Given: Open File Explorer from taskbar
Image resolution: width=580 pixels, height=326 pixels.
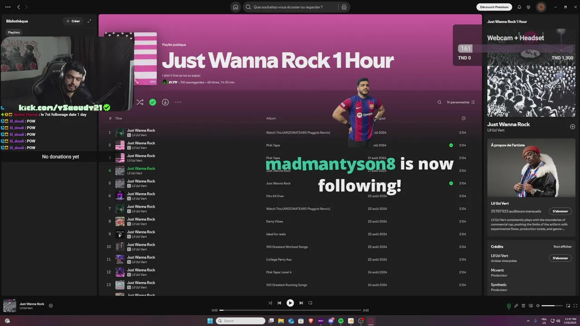Looking at the screenshot, I should [281, 321].
